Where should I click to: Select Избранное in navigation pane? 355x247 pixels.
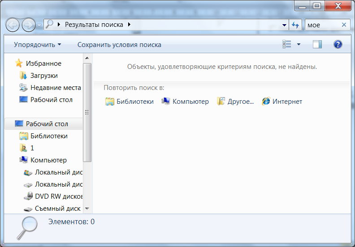coord(43,63)
